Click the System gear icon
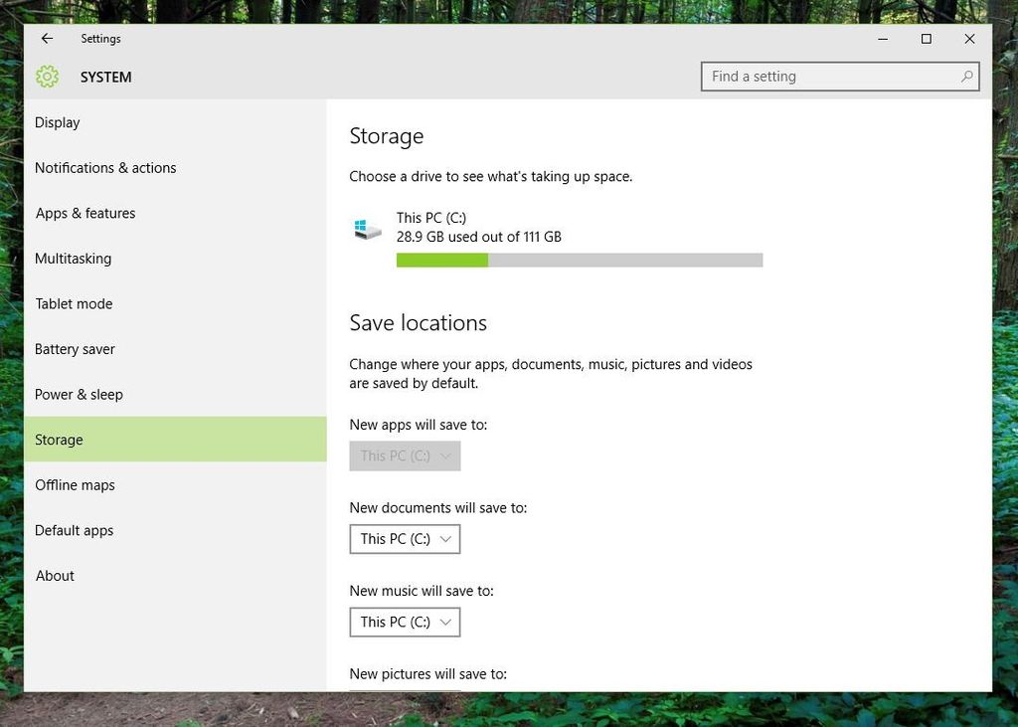The height and width of the screenshot is (727, 1018). point(47,77)
